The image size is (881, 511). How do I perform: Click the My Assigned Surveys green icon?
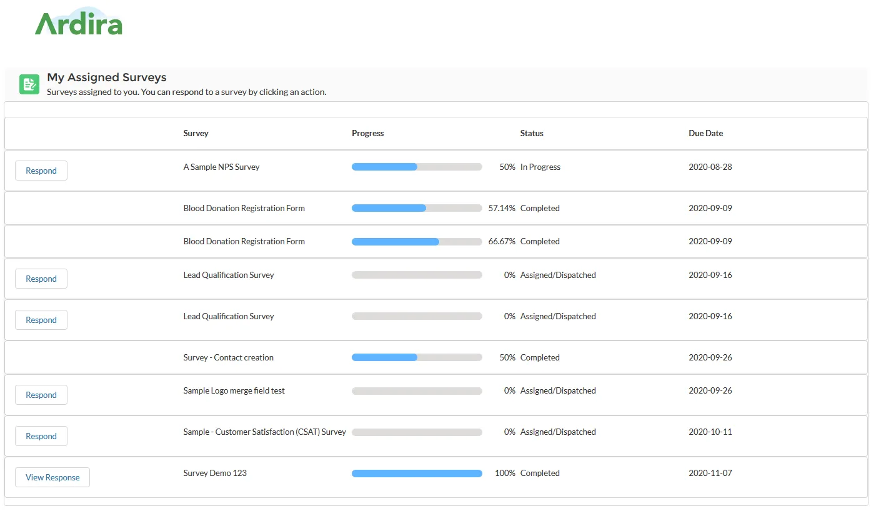pos(29,84)
